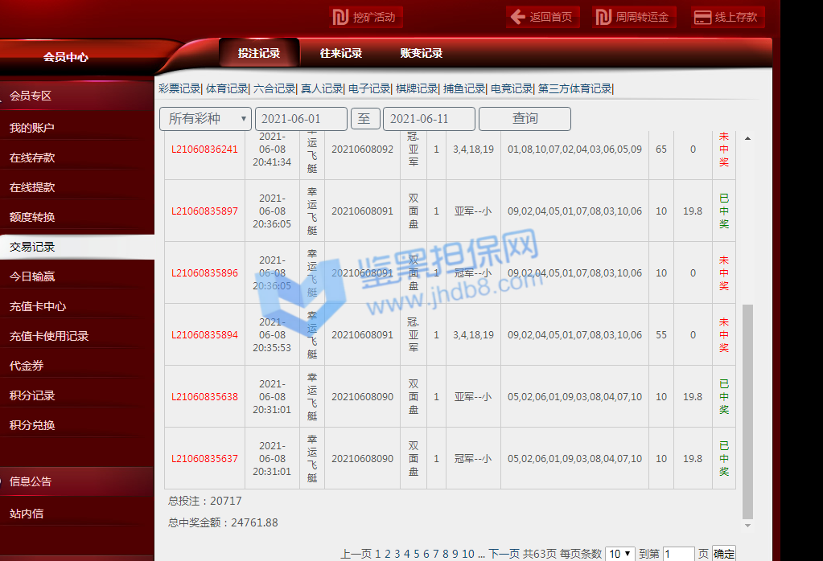The width and height of the screenshot is (823, 561).
Task: Go to 下一页 next page link
Action: (x=504, y=554)
